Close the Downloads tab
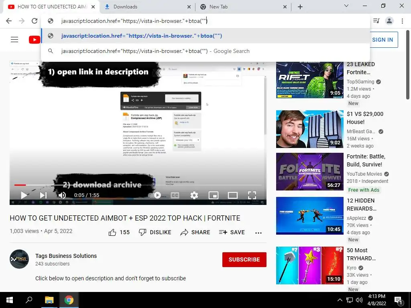Image resolution: width=411 pixels, height=308 pixels. (x=189, y=7)
